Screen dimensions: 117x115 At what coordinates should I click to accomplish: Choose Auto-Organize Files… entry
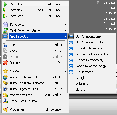pos(35,89)
